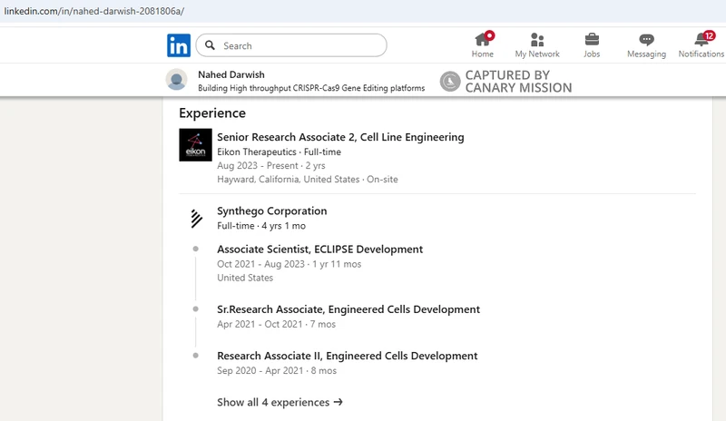Open the Notifications bell icon
This screenshot has width=726, height=421.
[x=701, y=40]
